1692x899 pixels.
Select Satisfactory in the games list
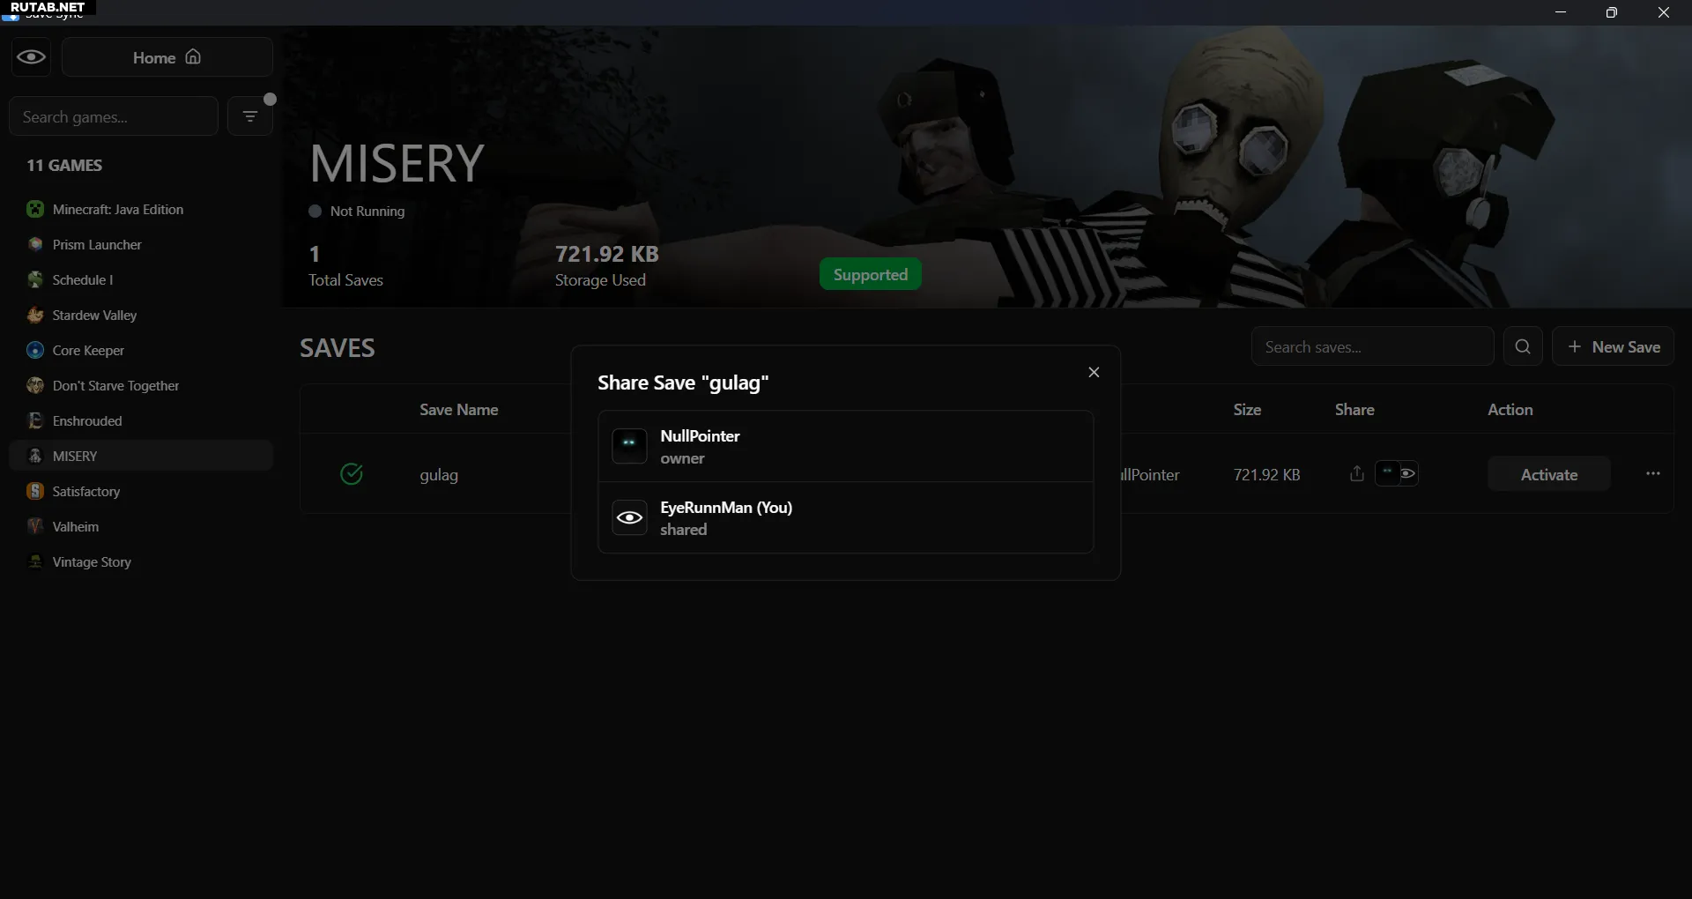(x=85, y=492)
